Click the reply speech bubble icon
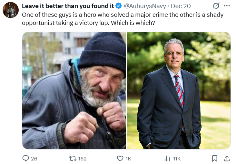 point(25,158)
